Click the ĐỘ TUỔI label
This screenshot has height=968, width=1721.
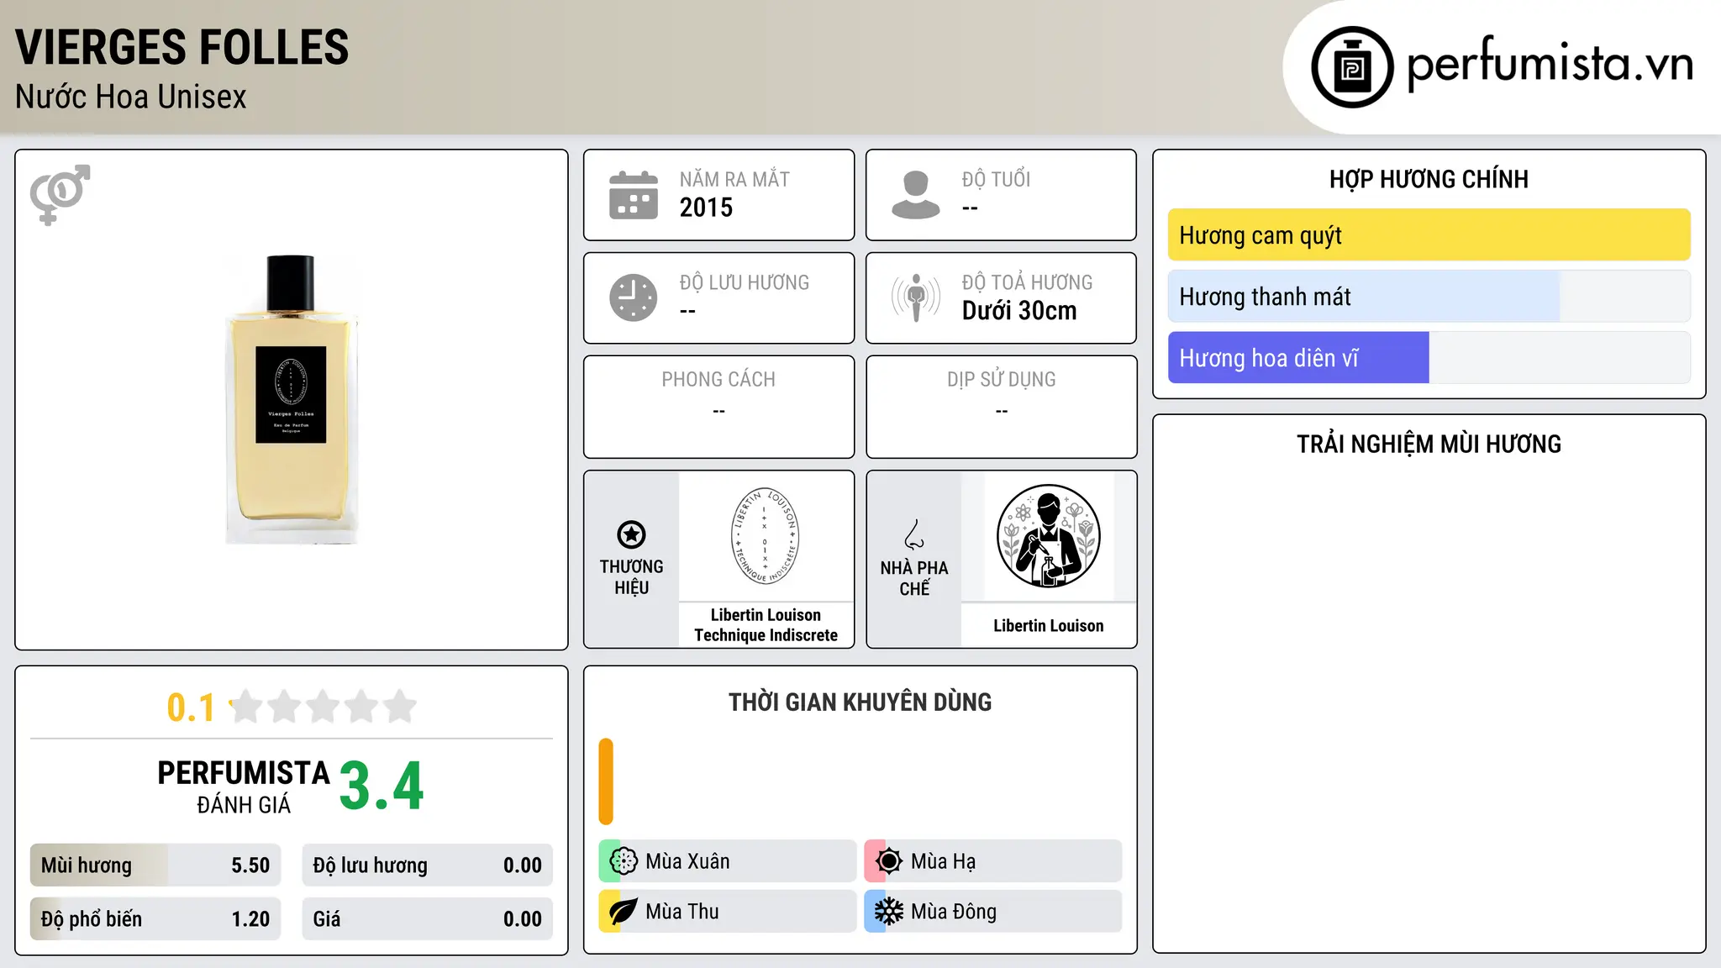[x=996, y=179]
